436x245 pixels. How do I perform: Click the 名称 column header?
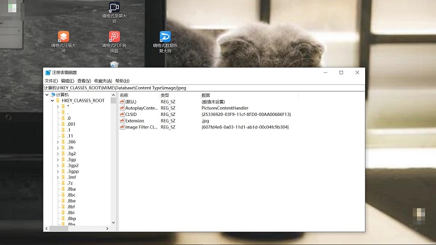124,95
